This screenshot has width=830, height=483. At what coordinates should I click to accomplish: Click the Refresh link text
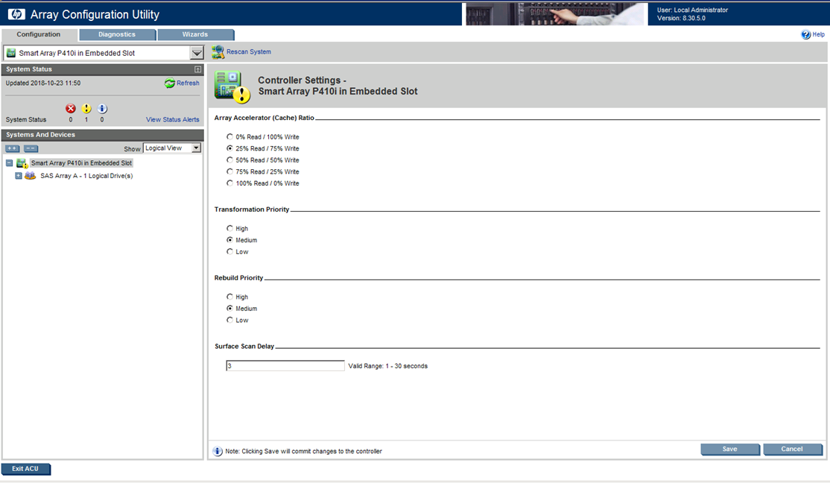pos(188,83)
